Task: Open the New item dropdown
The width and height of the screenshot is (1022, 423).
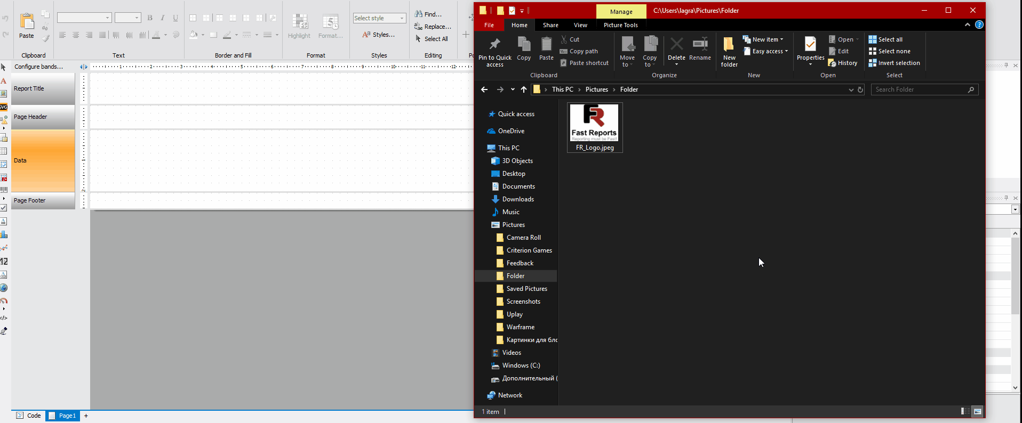Action: point(763,39)
